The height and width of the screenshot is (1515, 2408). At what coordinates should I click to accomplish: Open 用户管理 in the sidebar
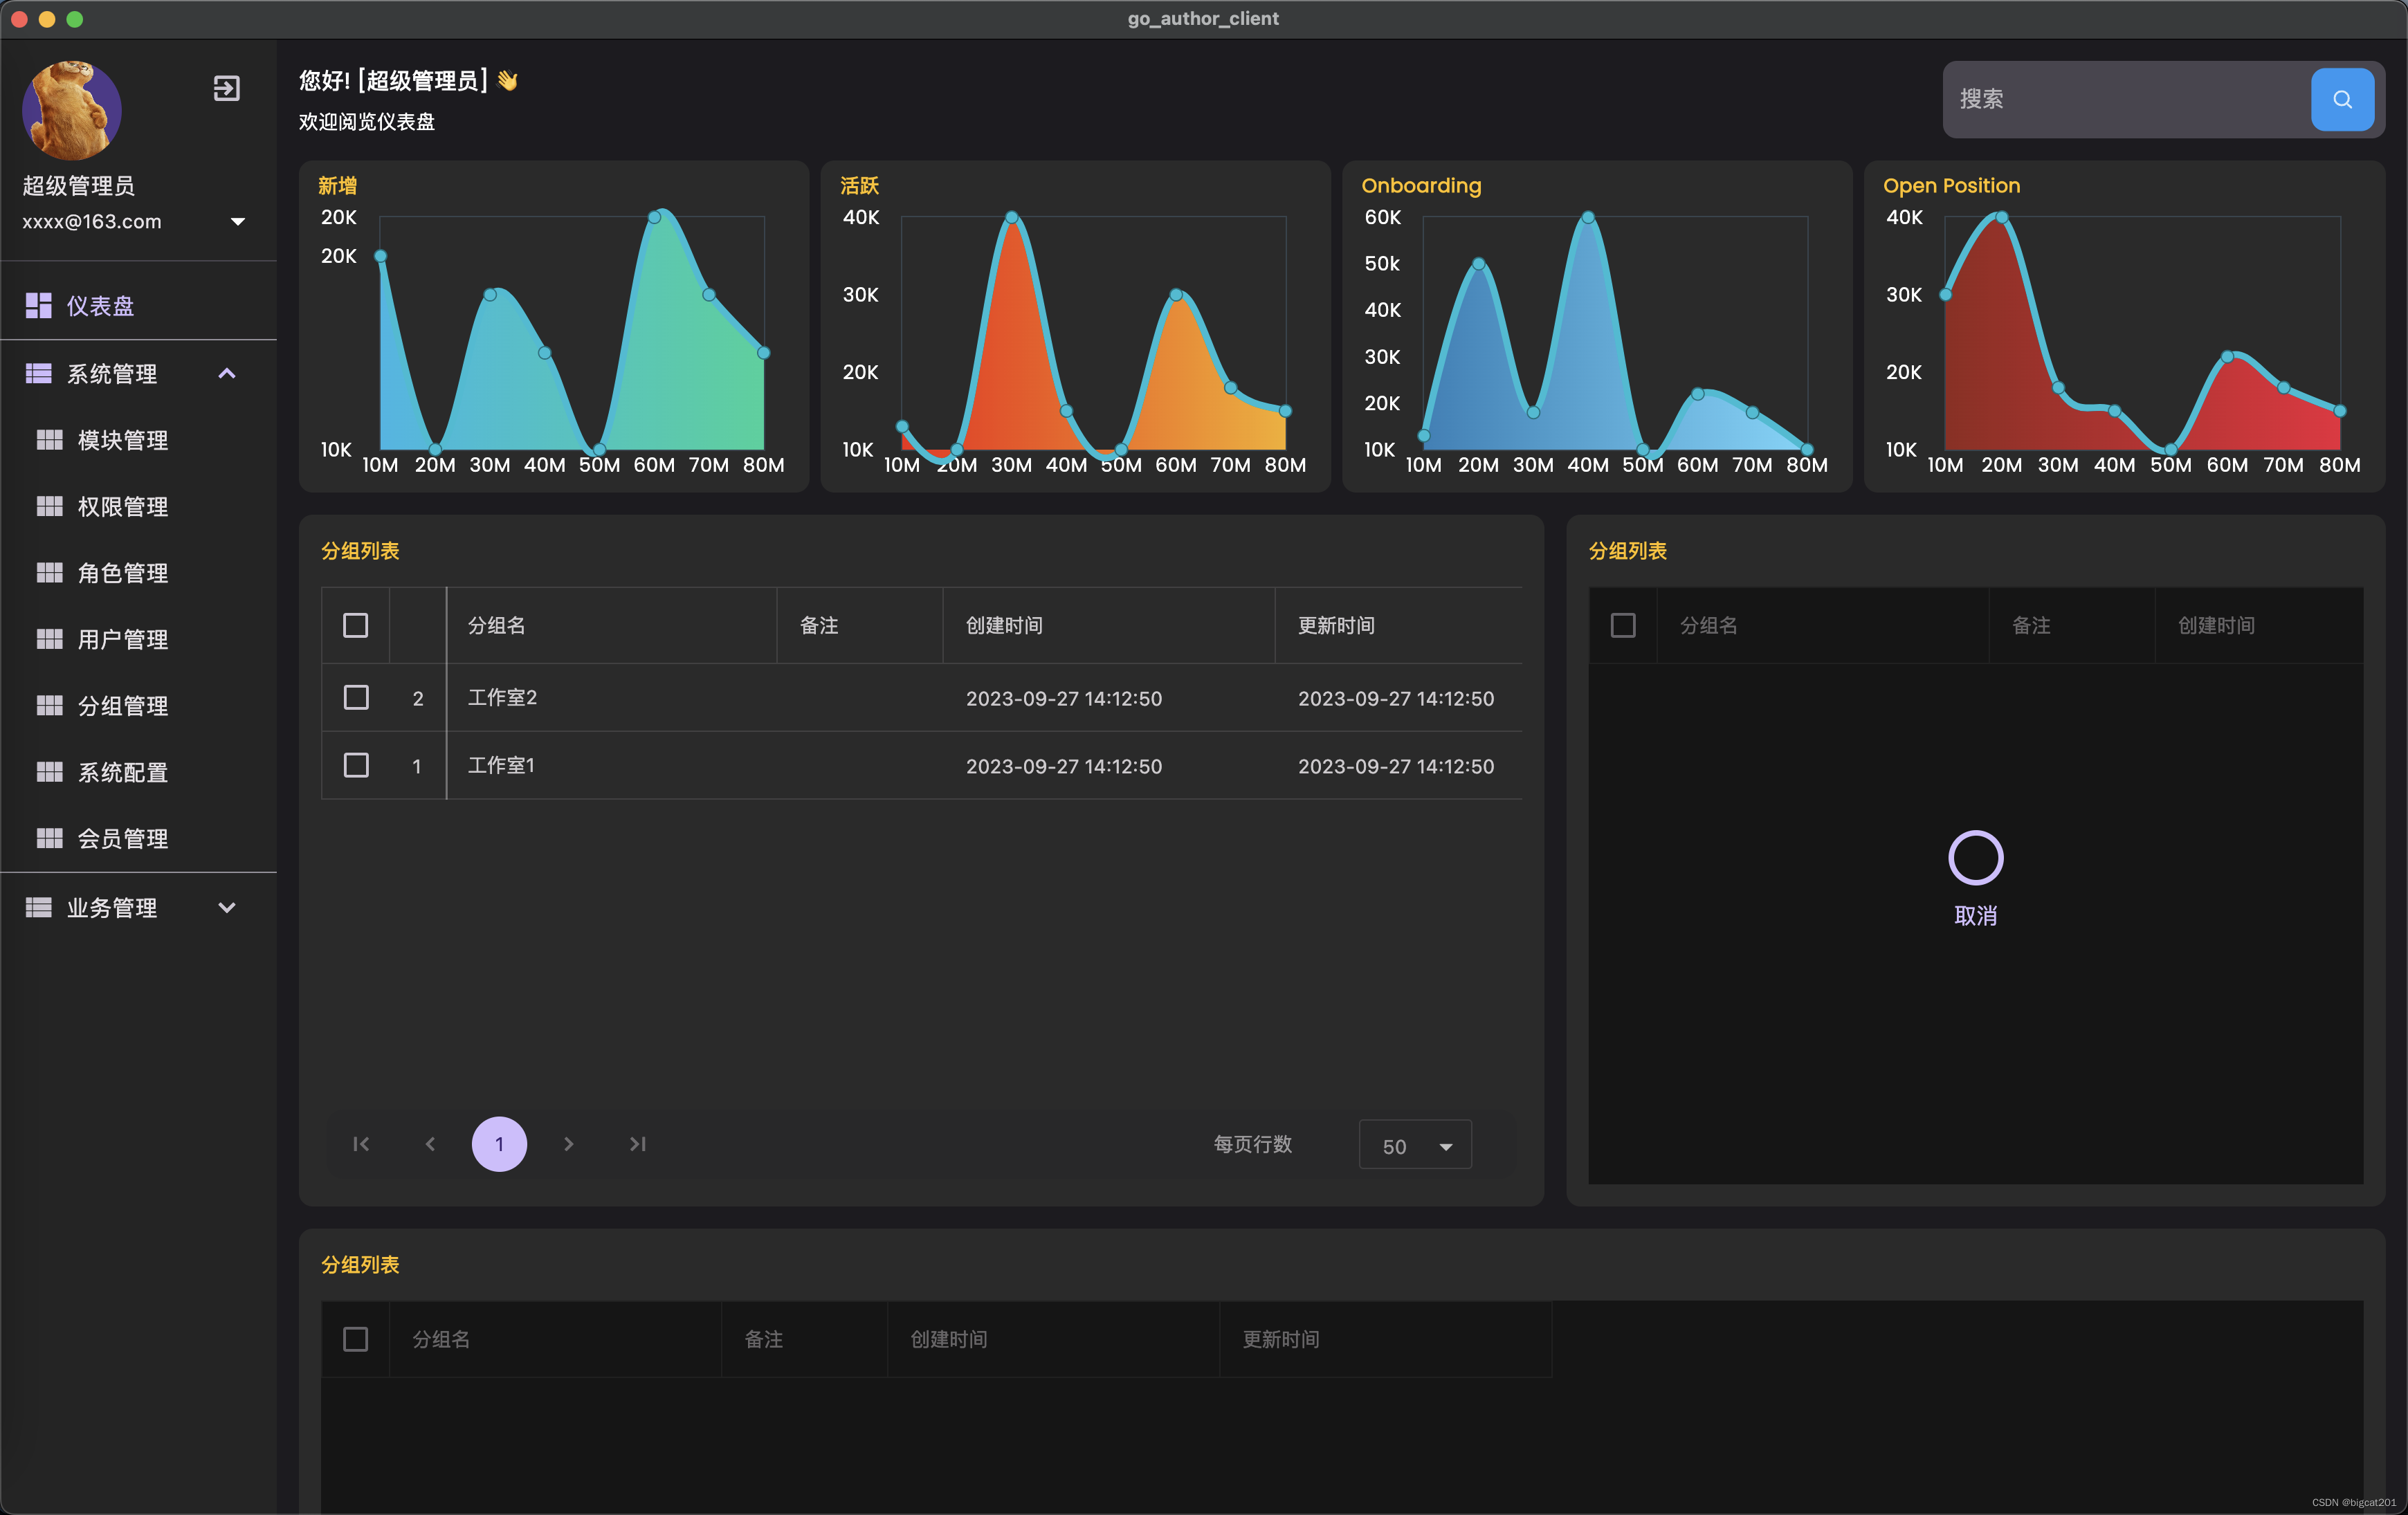tap(122, 639)
